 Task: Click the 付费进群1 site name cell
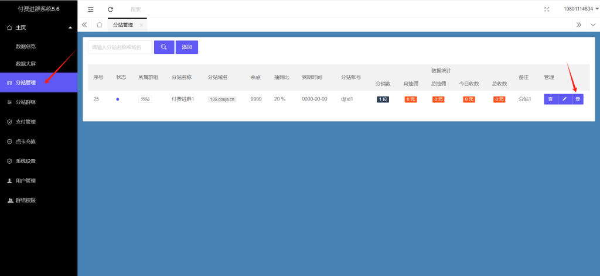pos(183,99)
